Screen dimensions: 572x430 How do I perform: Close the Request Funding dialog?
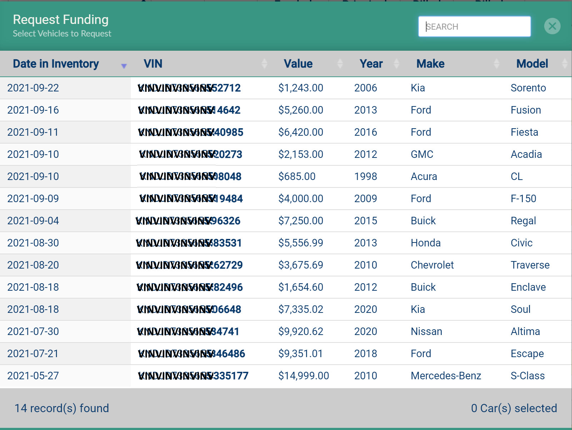[552, 26]
